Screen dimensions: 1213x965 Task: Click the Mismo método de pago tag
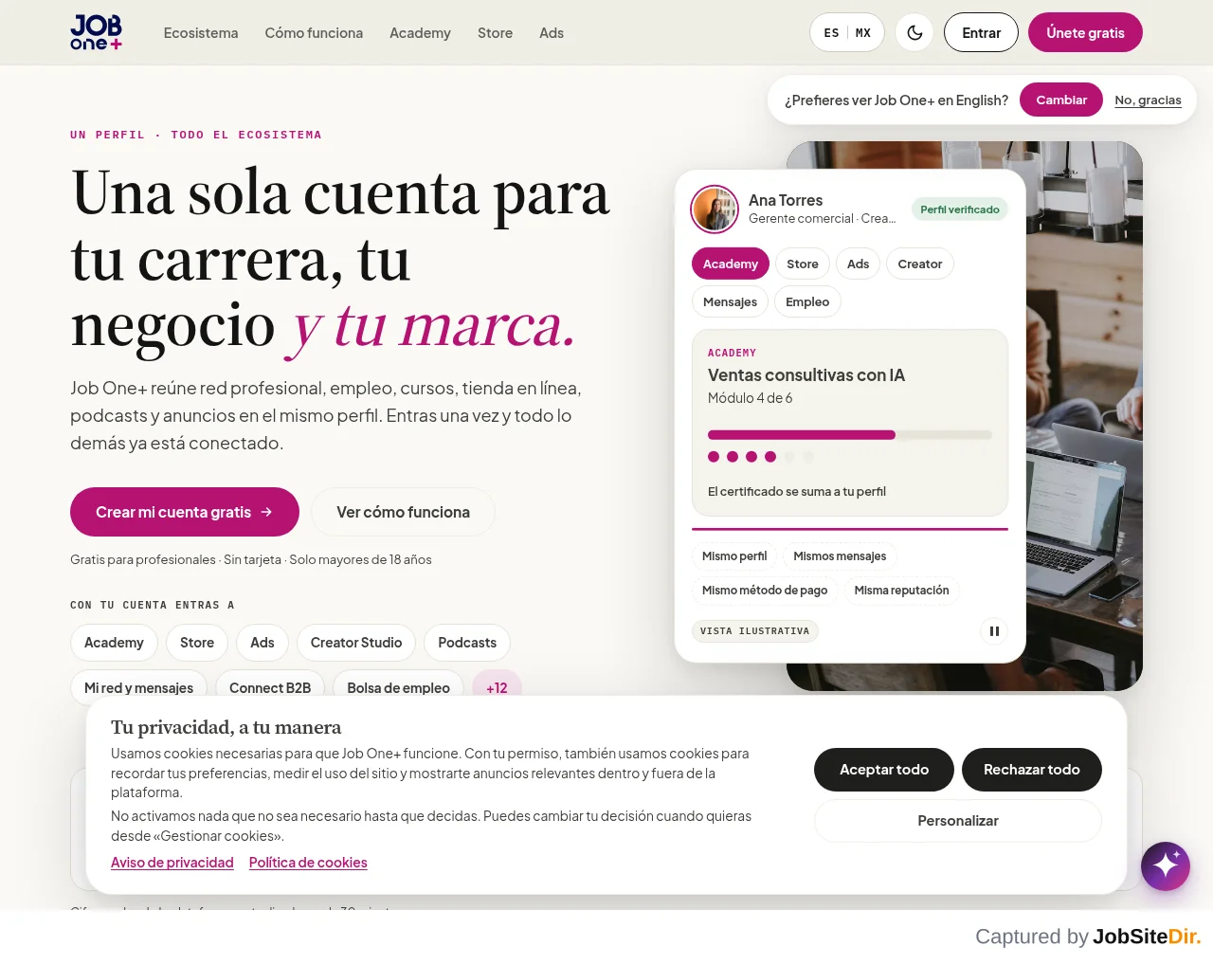pyautogui.click(x=765, y=591)
